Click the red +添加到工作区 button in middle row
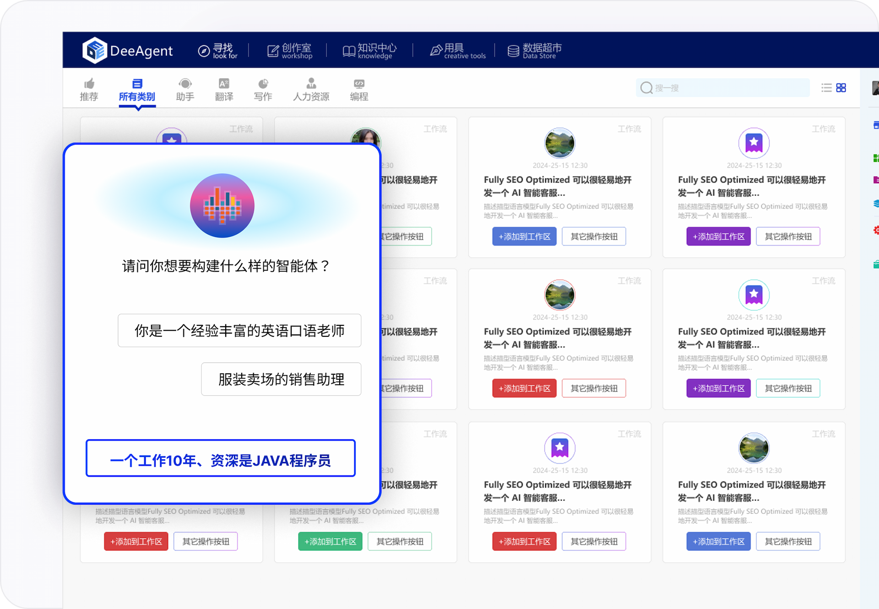 pos(524,388)
